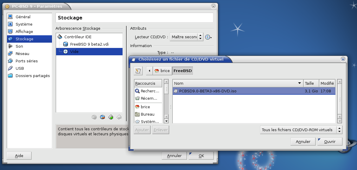The image size is (357, 170).
Task: Open the Recherche search shortcut
Action: 148,91
